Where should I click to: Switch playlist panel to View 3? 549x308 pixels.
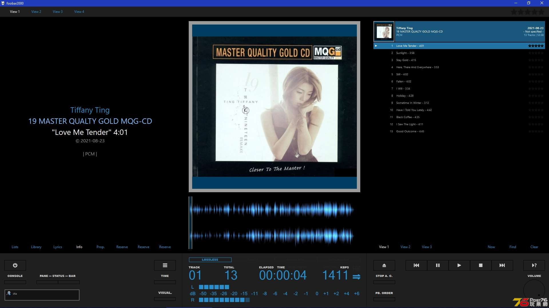(427, 247)
